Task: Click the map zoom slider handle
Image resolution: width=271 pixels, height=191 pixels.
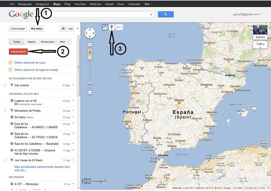Action: 90,83
